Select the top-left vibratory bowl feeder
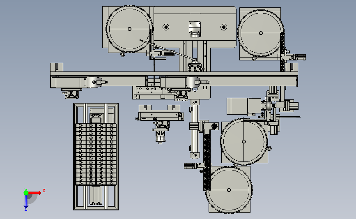This screenshot has height=219, width=356. [129, 29]
